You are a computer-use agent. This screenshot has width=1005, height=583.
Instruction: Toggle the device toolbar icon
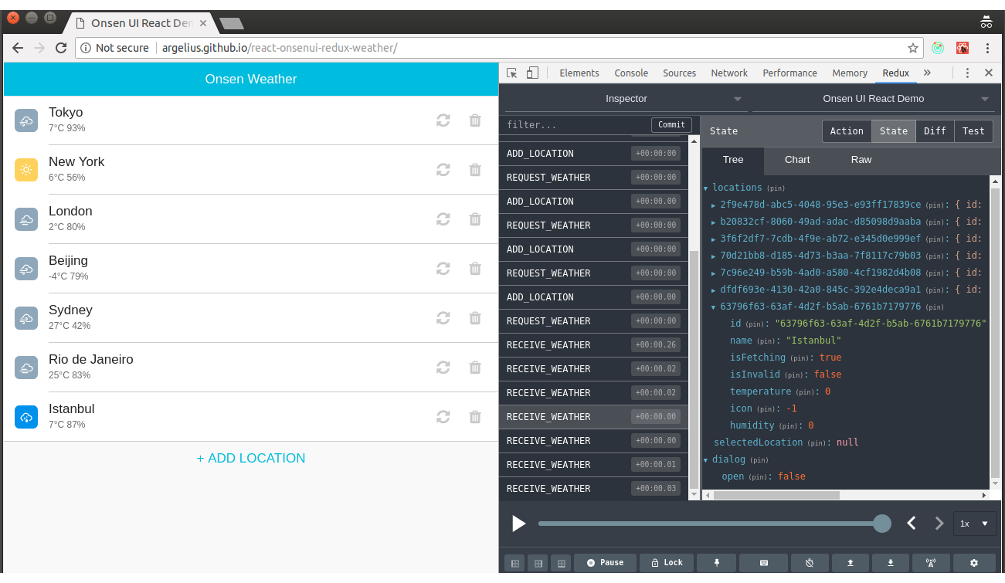[532, 73]
